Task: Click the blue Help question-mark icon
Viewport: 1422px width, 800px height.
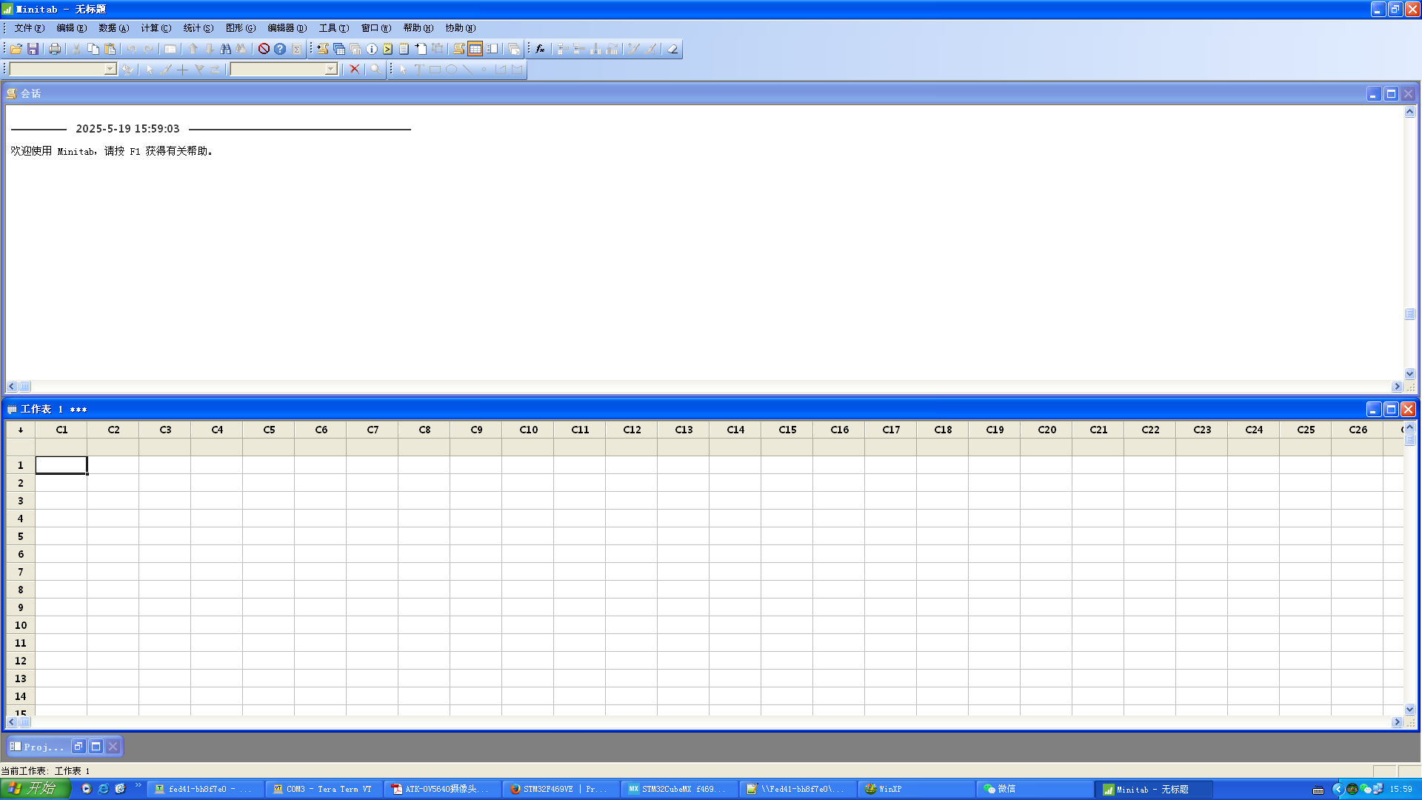Action: (280, 49)
